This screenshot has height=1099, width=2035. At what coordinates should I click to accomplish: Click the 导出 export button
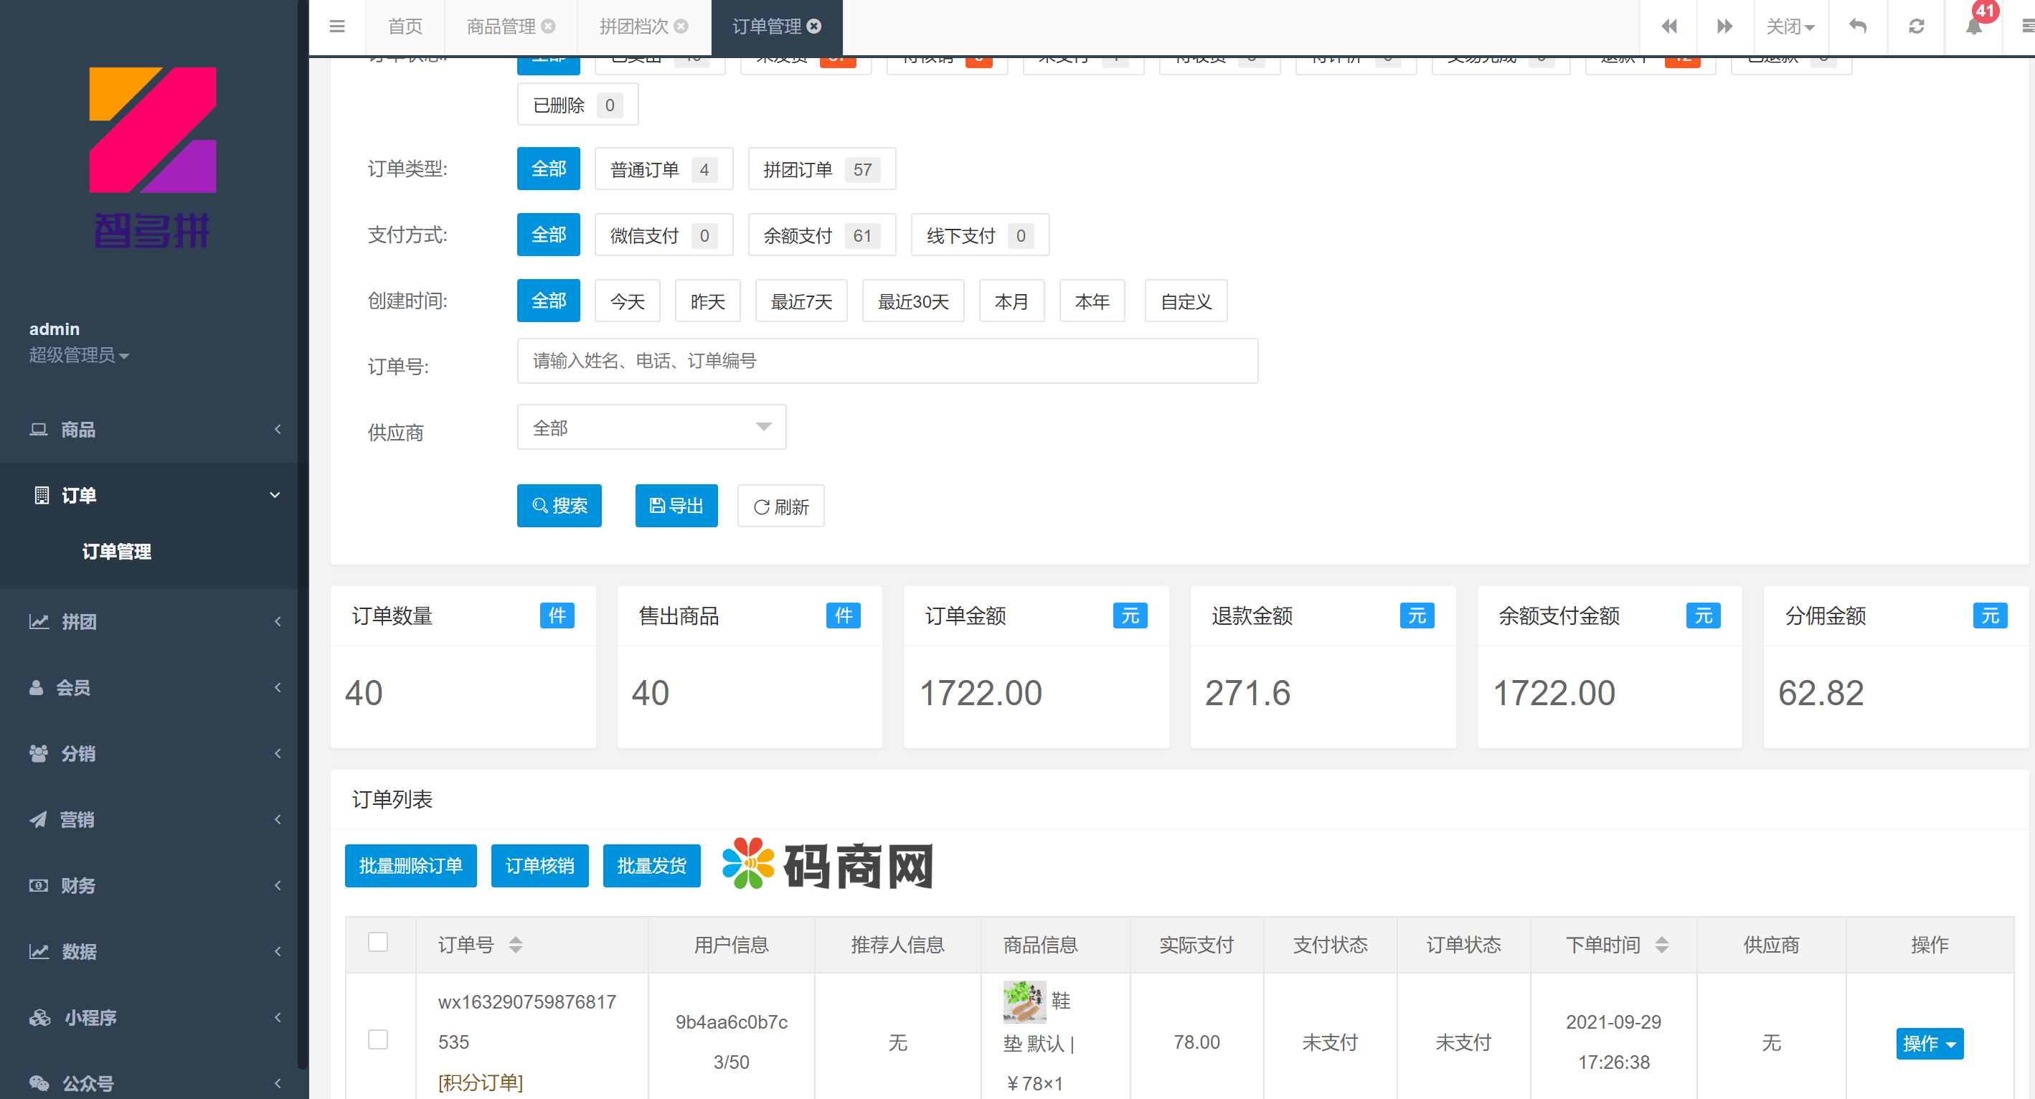coord(676,506)
